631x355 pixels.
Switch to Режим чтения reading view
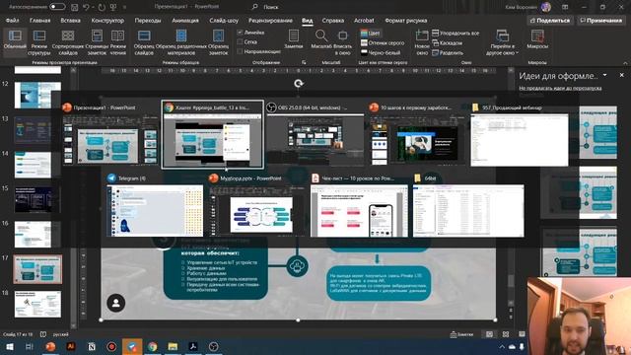coord(118,41)
